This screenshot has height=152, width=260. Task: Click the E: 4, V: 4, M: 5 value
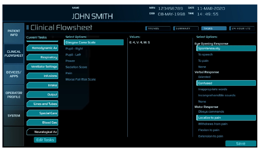(140, 42)
